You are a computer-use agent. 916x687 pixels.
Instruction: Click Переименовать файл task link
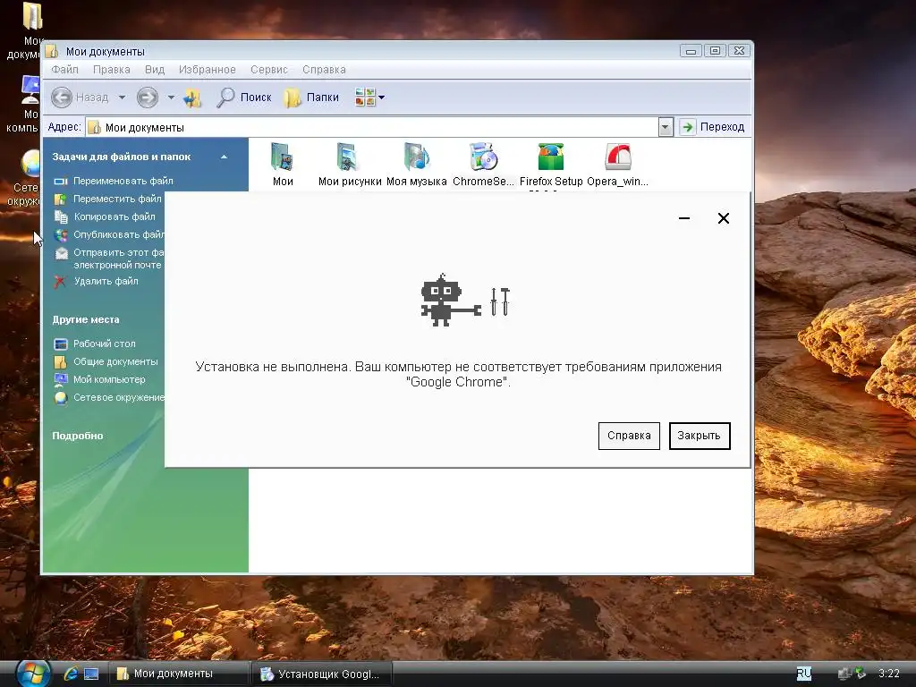tap(123, 181)
